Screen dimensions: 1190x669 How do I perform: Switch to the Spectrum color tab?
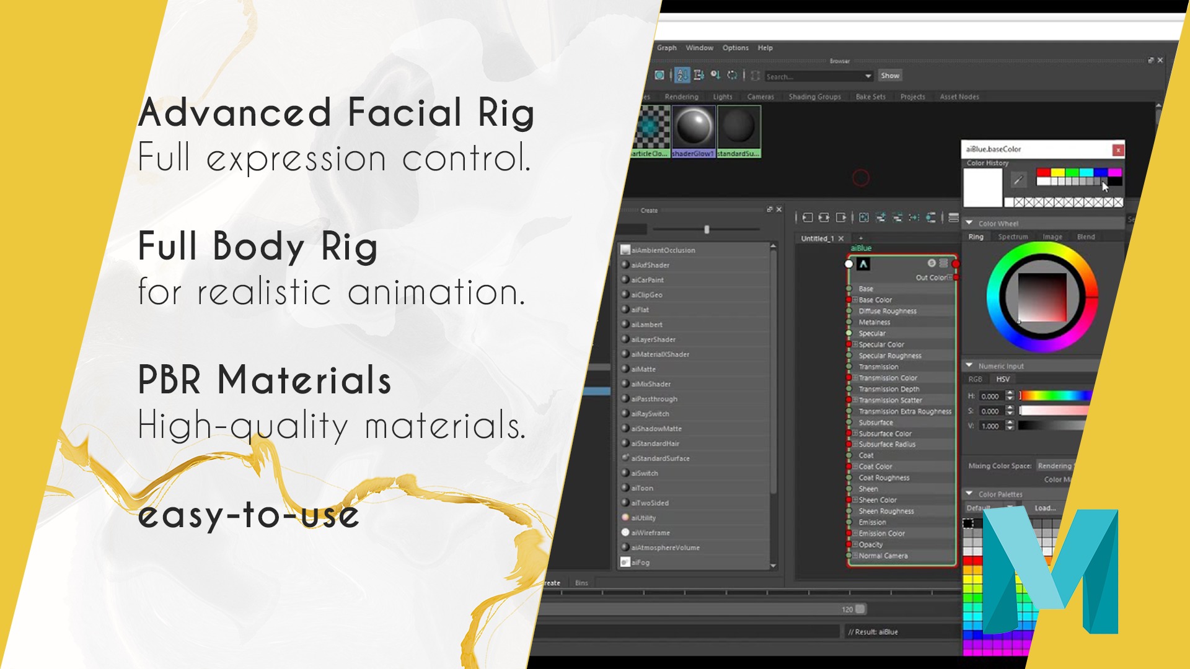pos(1013,237)
